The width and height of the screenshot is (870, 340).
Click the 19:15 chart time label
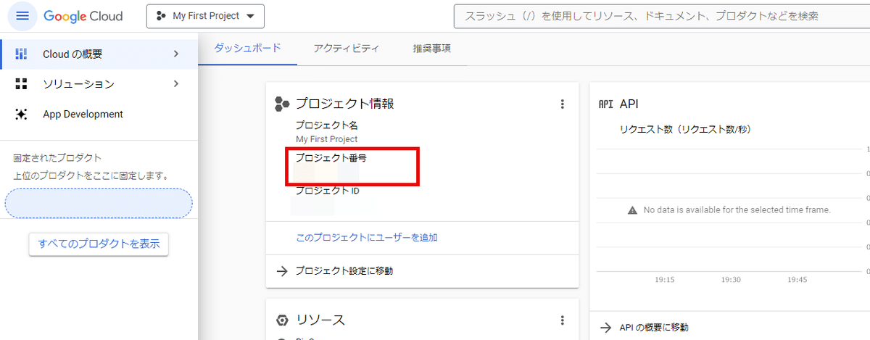pos(664,280)
